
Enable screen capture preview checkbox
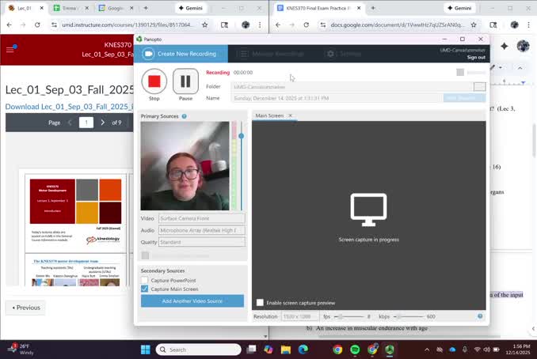point(261,303)
